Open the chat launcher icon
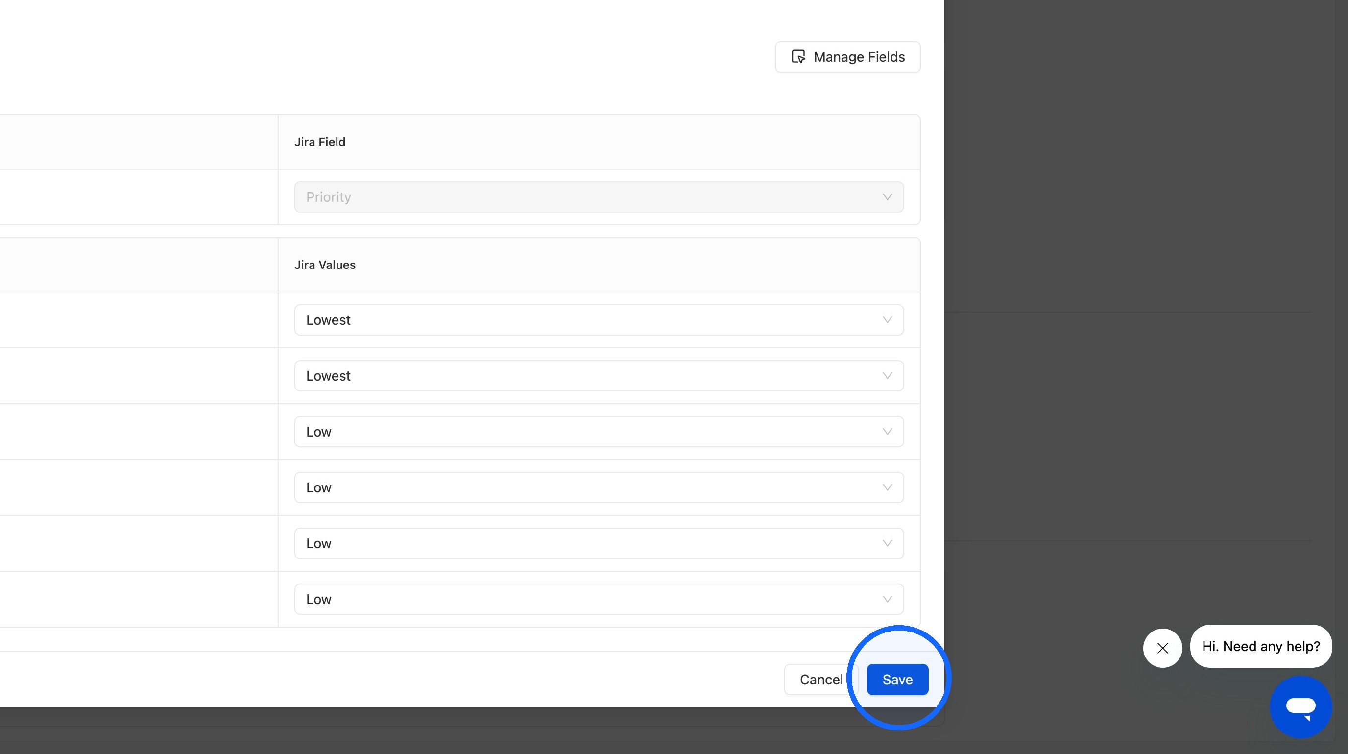This screenshot has height=754, width=1348. pyautogui.click(x=1300, y=707)
